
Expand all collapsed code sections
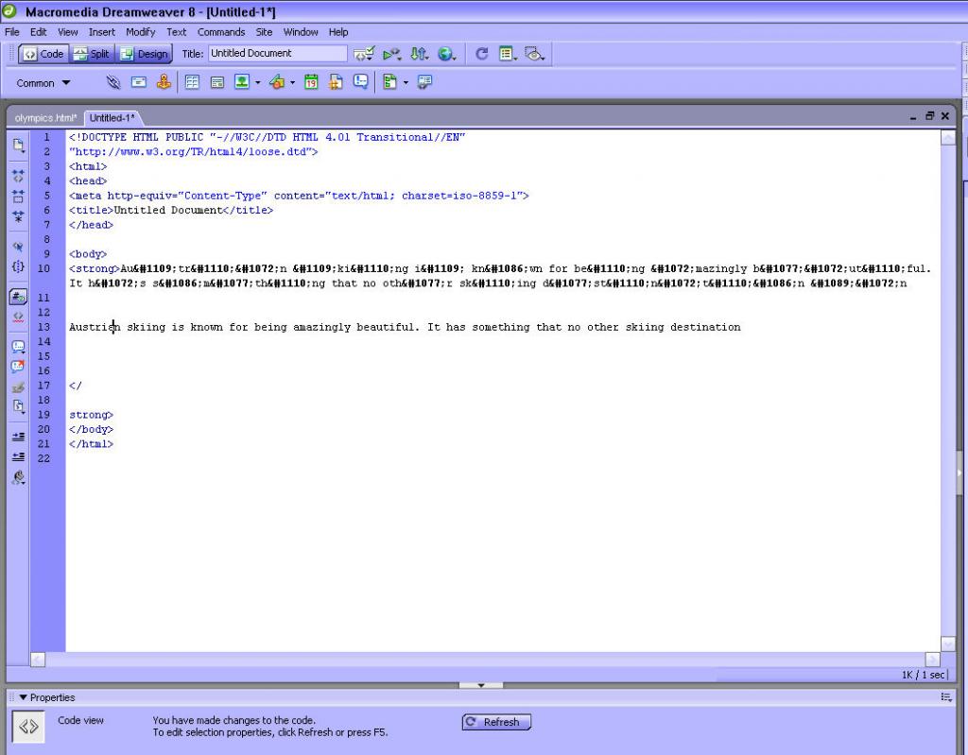coord(18,216)
